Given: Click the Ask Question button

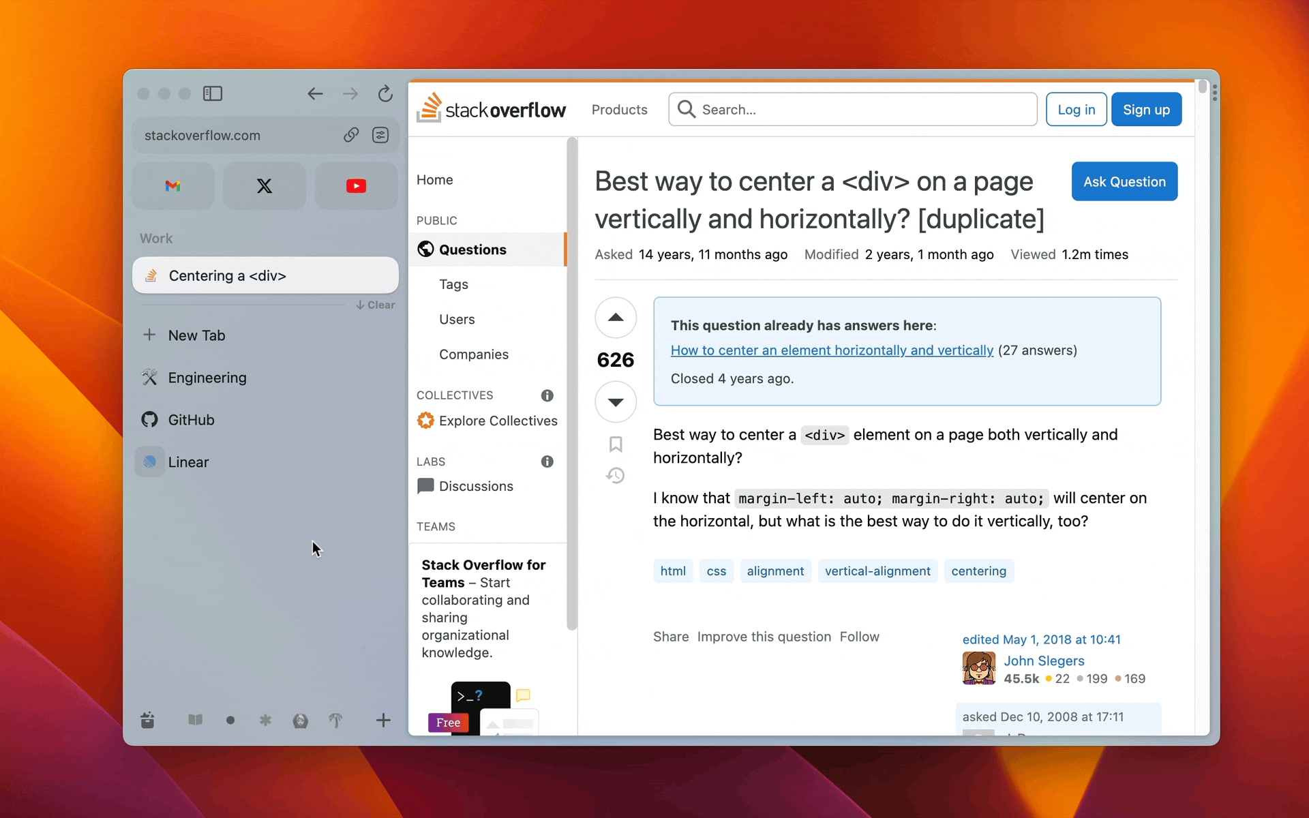Looking at the screenshot, I should point(1124,181).
